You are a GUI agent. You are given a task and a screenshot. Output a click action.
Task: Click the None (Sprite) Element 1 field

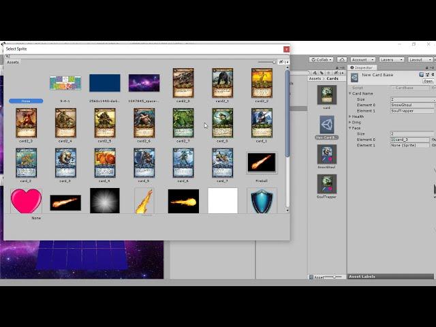(x=410, y=145)
